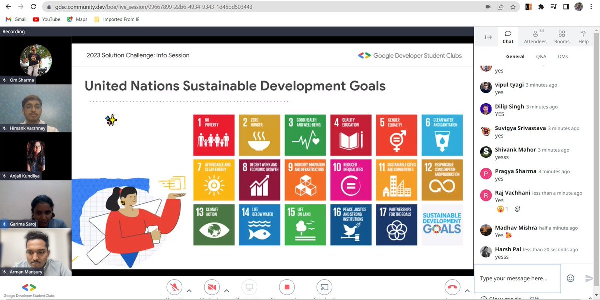Click the 'Climate Action' goal 13 tile
The image size is (600, 300).
[214, 225]
